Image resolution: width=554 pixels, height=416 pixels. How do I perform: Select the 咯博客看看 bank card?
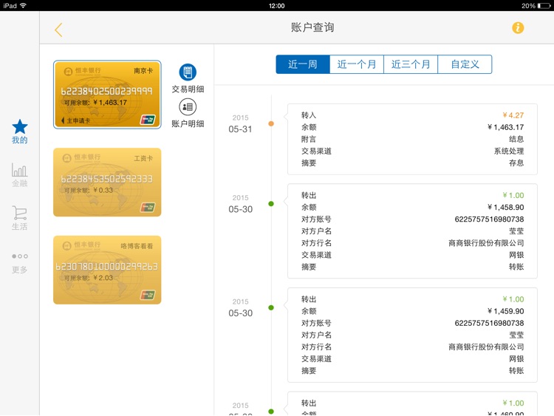coord(107,270)
